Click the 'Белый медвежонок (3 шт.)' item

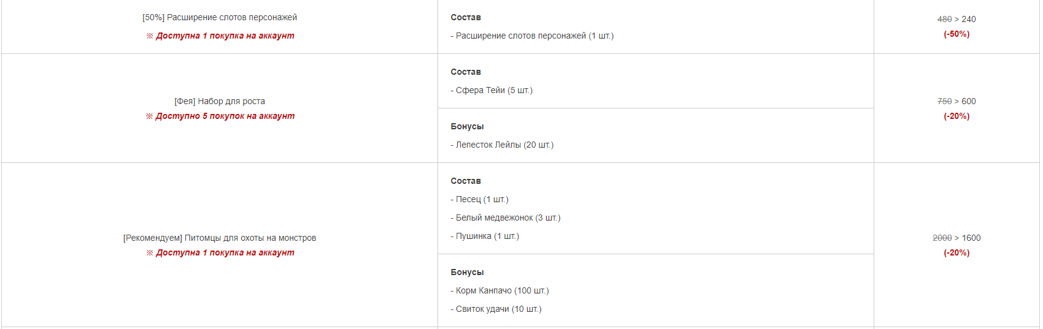pos(506,217)
